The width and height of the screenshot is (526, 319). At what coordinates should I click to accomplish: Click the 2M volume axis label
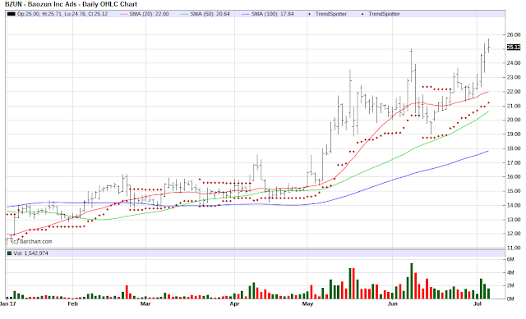[x=510, y=285]
